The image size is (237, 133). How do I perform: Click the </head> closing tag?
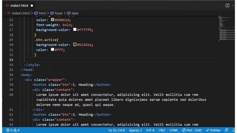click(x=27, y=70)
